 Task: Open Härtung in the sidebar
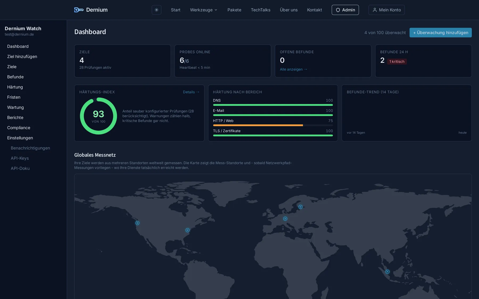point(15,87)
